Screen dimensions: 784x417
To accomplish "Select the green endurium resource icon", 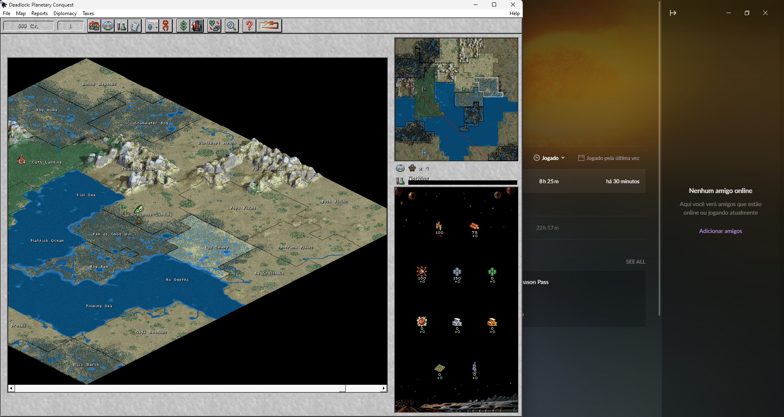I will [x=492, y=272].
